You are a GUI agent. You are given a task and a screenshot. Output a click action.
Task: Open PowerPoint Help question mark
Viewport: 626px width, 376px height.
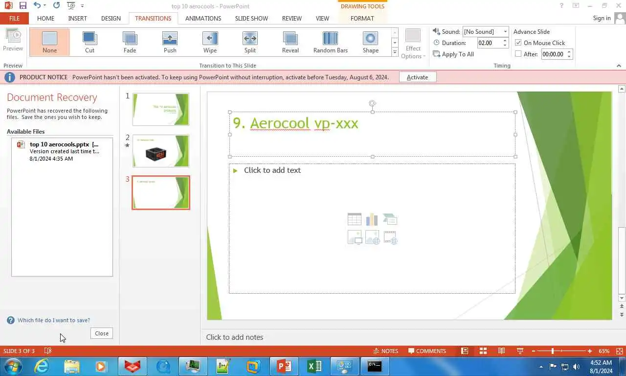(x=561, y=6)
